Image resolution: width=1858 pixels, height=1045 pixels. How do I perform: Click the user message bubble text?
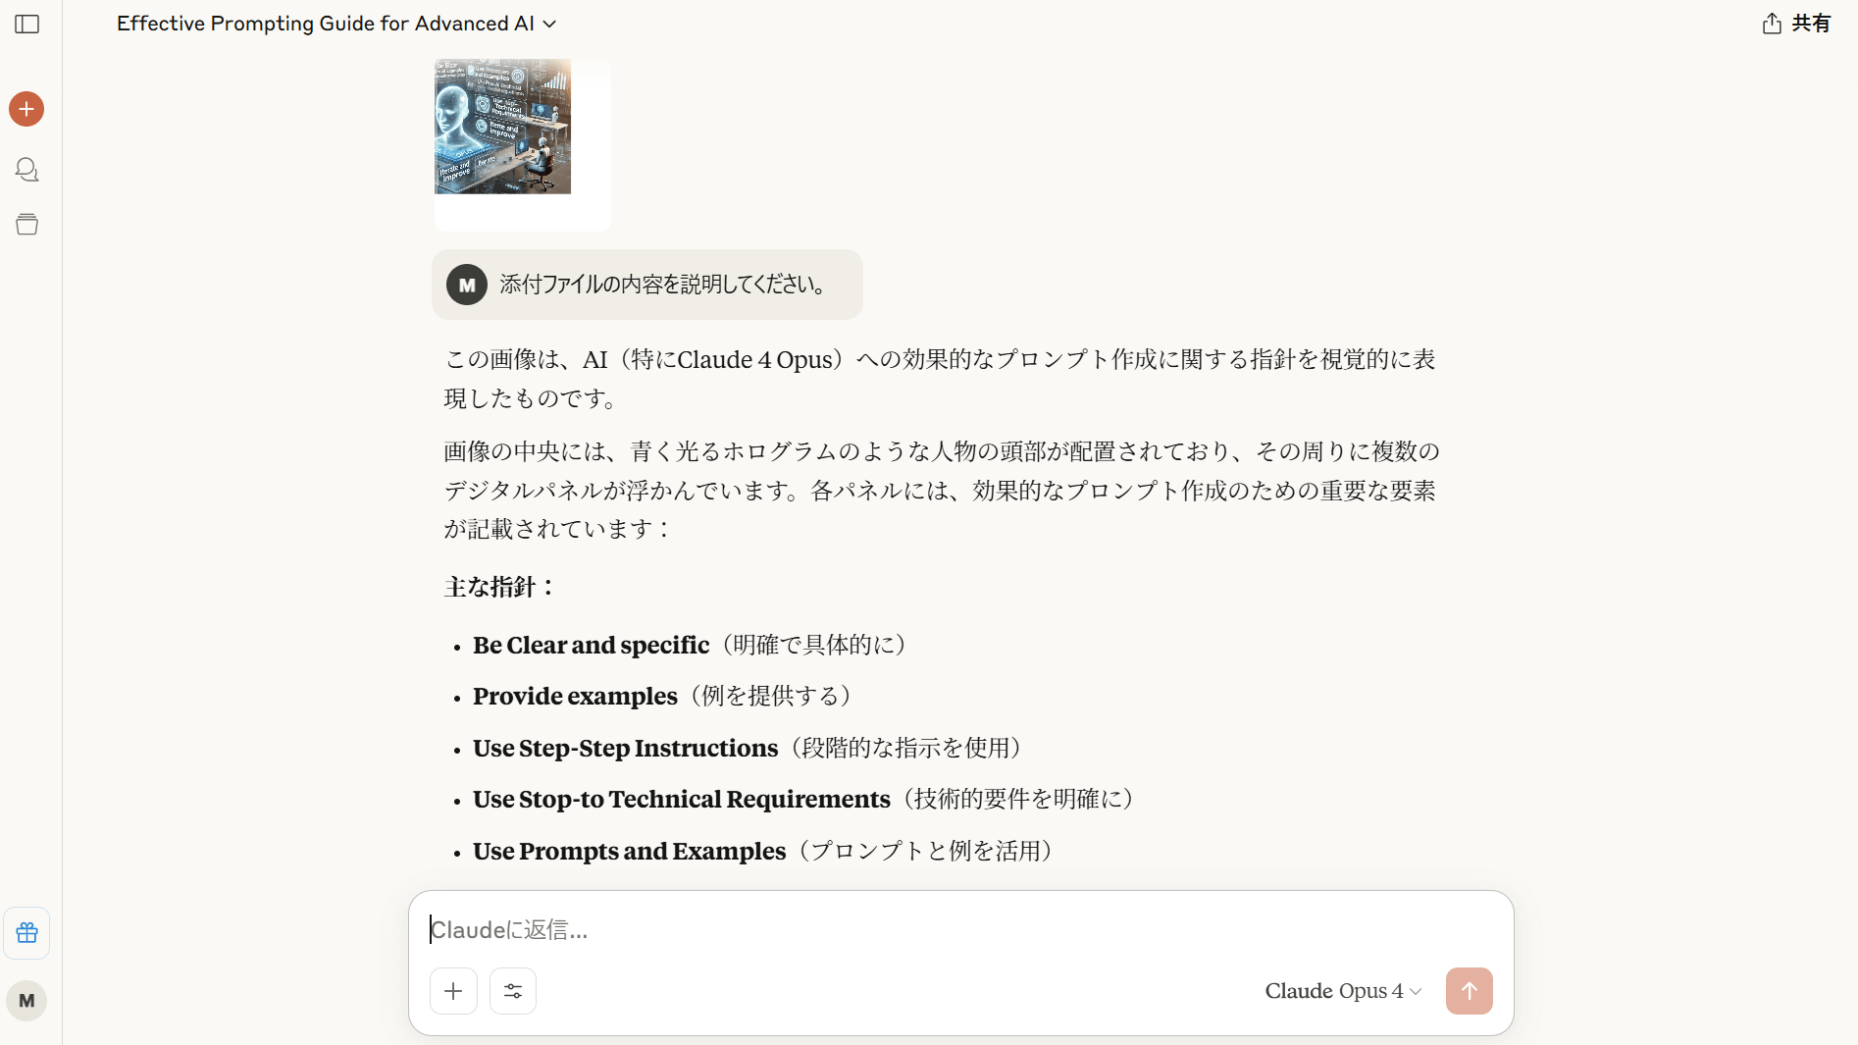coord(662,285)
